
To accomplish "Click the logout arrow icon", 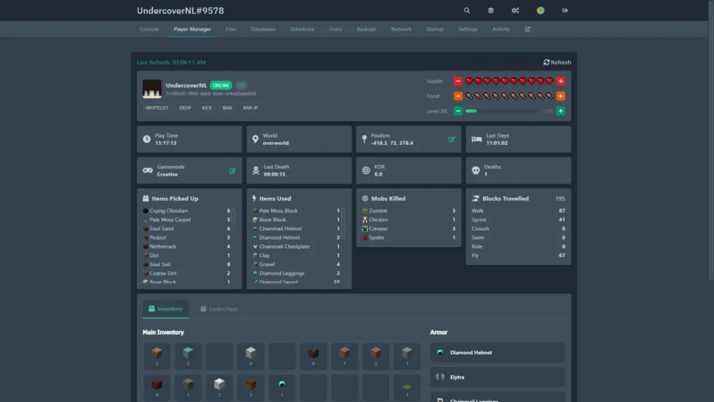I will pos(565,11).
